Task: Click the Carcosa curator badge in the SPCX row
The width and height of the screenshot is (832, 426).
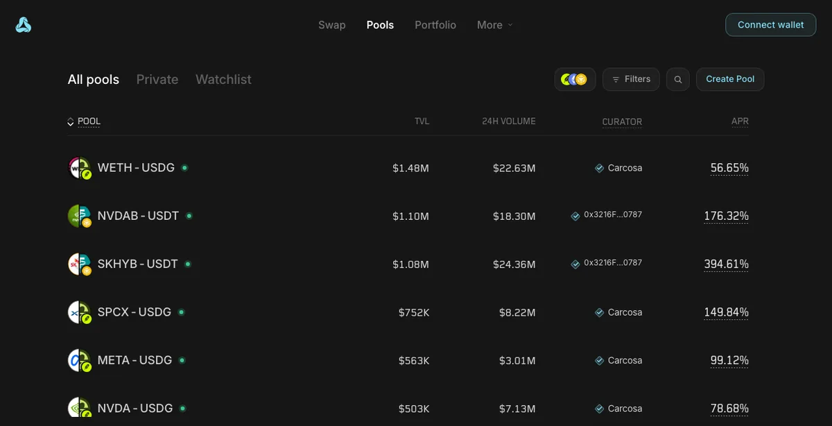Action: tap(599, 313)
